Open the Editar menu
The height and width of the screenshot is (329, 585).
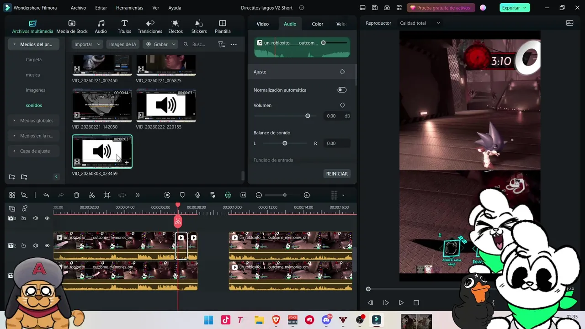[101, 8]
